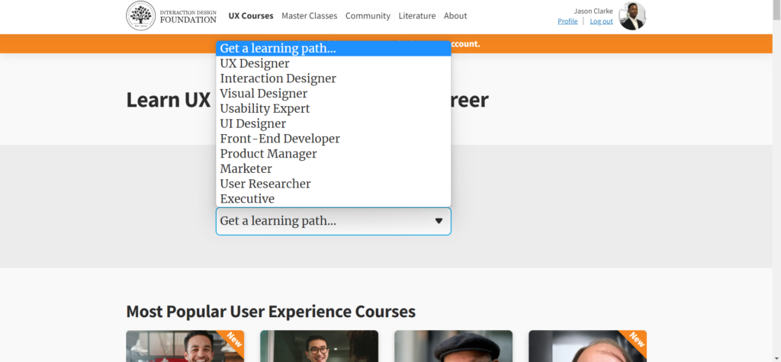Choose UX Designer from the list
The image size is (781, 362).
tap(333, 64)
